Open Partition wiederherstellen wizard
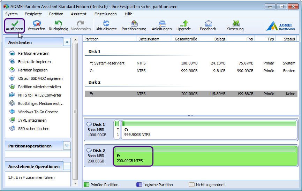302x191 pixels. [x=39, y=87]
